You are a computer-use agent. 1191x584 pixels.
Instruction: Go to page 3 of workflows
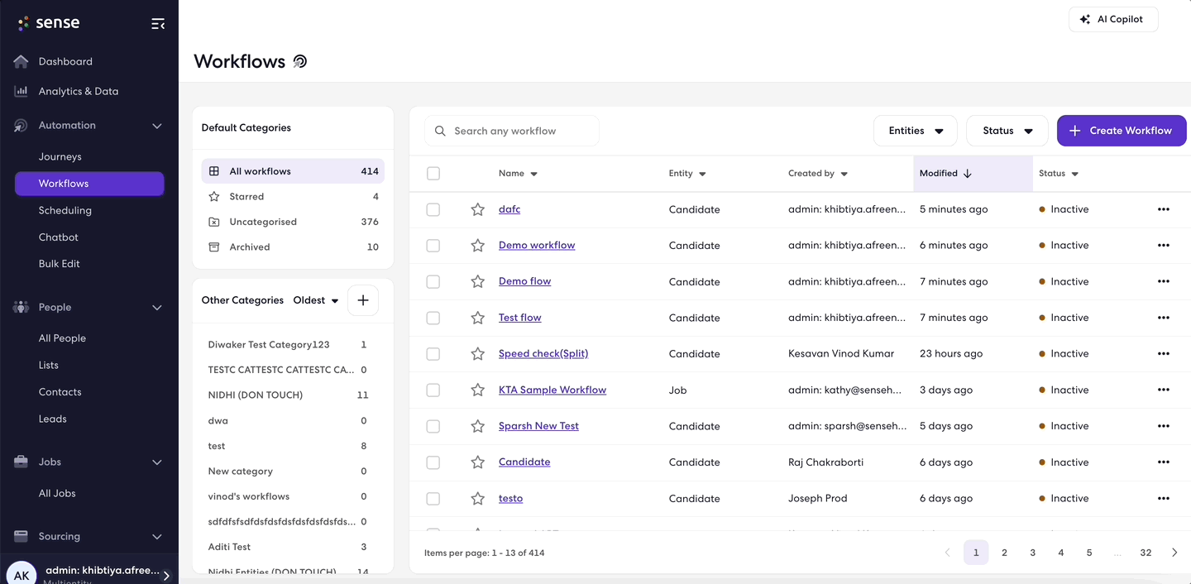[1032, 552]
